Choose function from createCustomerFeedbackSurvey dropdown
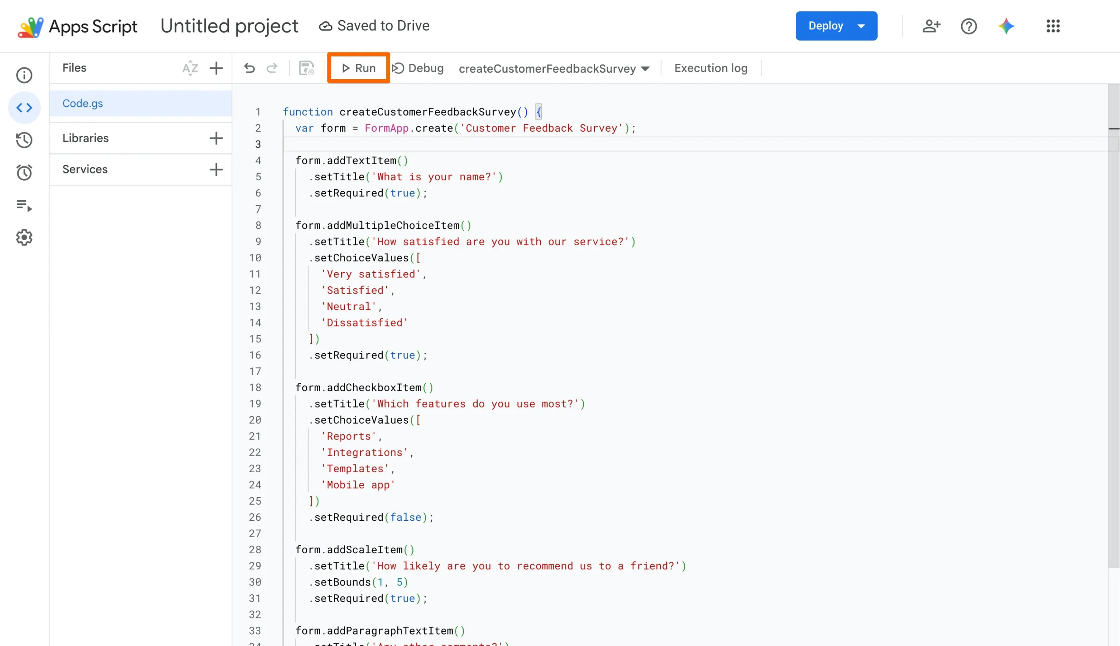This screenshot has height=646, width=1120. pos(554,68)
